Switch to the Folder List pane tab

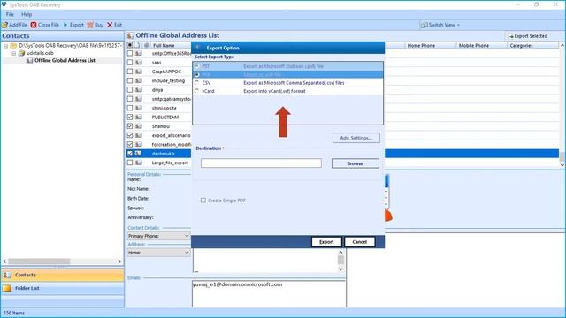62,289
